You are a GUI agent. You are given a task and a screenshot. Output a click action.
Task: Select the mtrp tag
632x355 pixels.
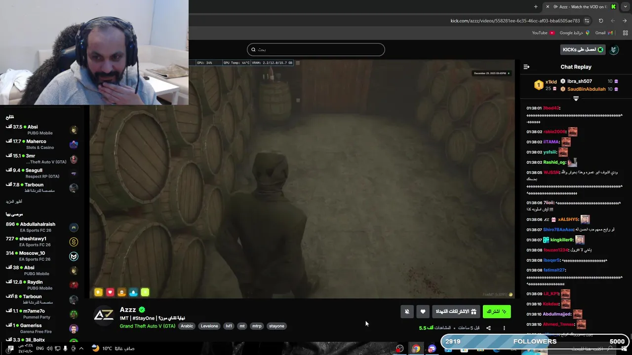pos(257,326)
